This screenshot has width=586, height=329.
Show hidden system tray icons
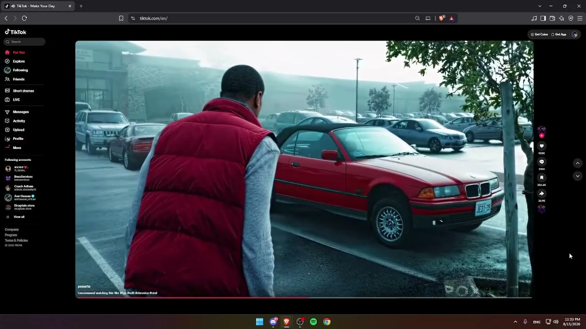[x=515, y=322]
